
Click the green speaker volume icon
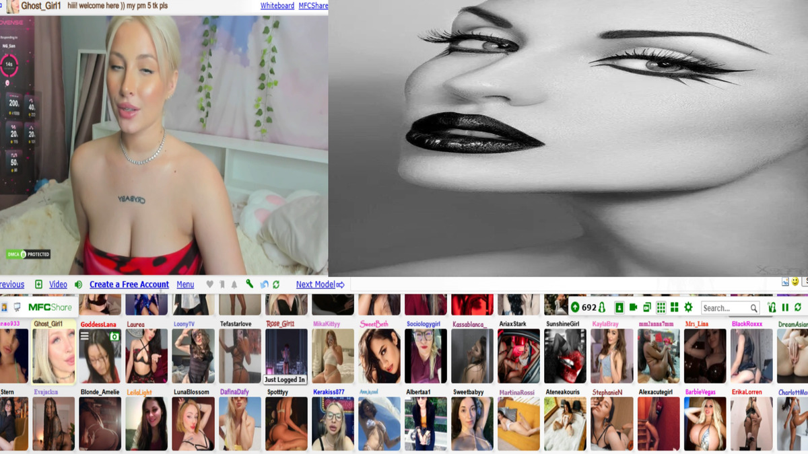(78, 285)
